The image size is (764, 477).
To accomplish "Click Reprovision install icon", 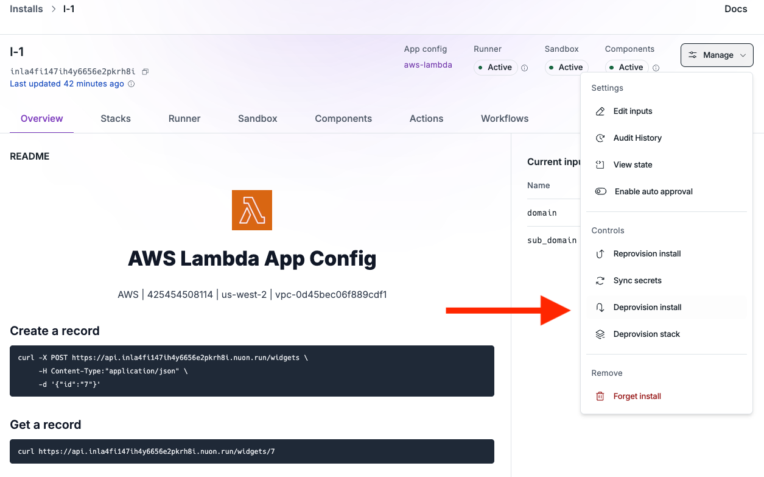I will coord(600,254).
